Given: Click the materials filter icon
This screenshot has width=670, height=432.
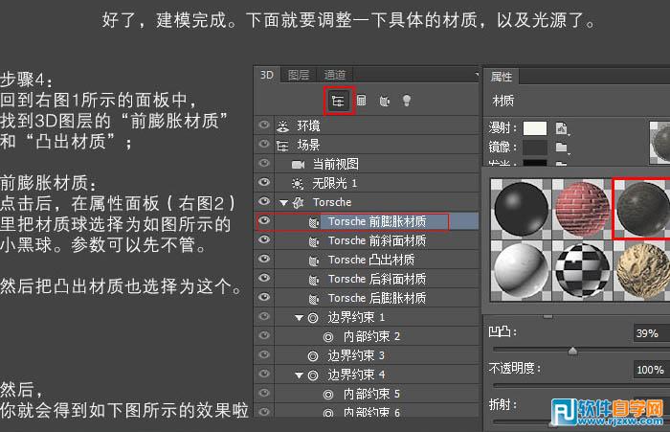Looking at the screenshot, I should coord(385,101).
